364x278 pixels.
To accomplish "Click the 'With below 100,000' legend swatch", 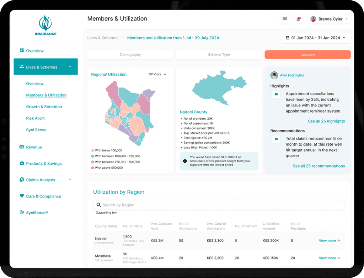I will coord(93,150).
